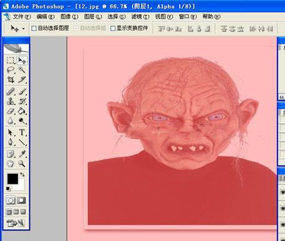Select the Hand tool
This screenshot has height=241, width=285.
click(x=11, y=164)
